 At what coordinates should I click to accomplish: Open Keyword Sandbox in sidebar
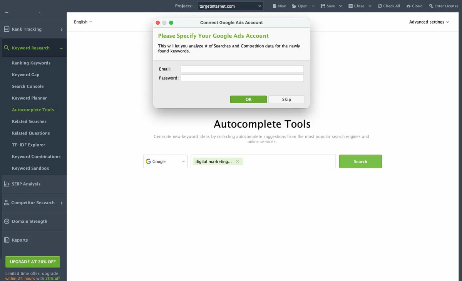[30, 168]
